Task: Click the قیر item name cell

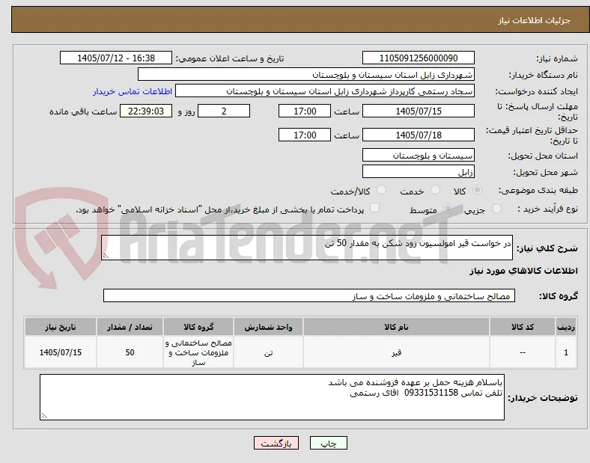Action: coord(396,352)
